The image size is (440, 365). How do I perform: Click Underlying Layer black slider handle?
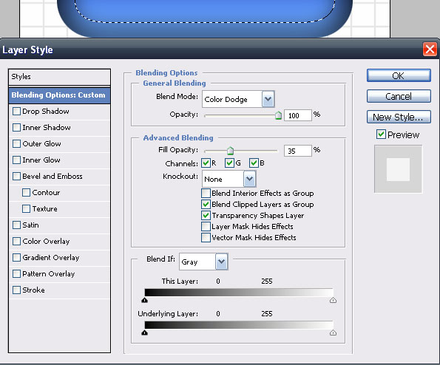coord(144,332)
